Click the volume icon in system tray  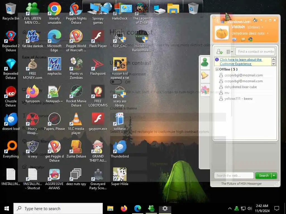point(250,208)
